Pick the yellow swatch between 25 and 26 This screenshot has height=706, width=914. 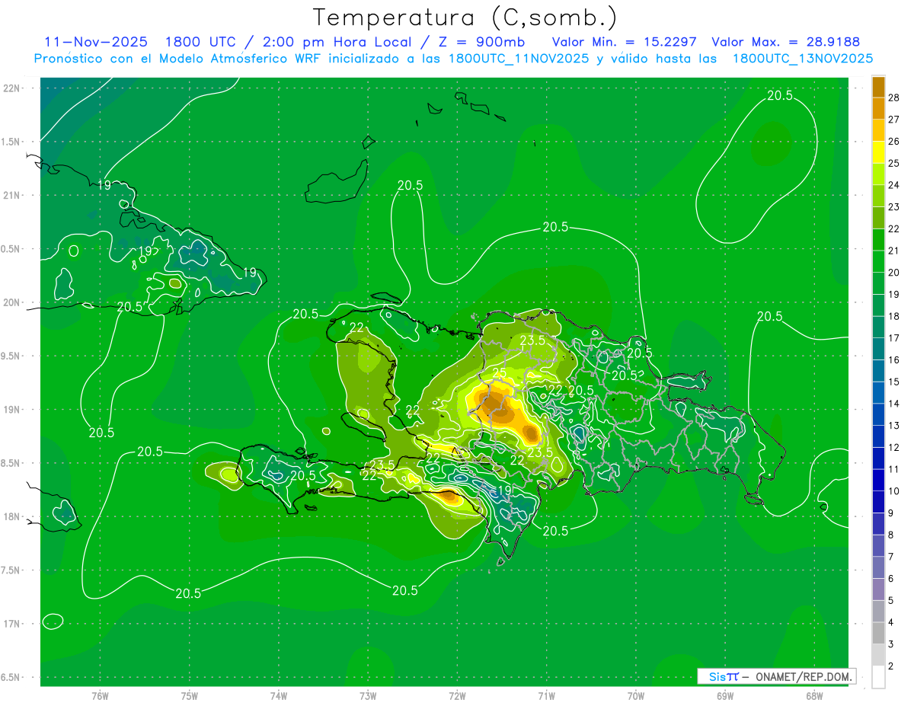tap(878, 152)
